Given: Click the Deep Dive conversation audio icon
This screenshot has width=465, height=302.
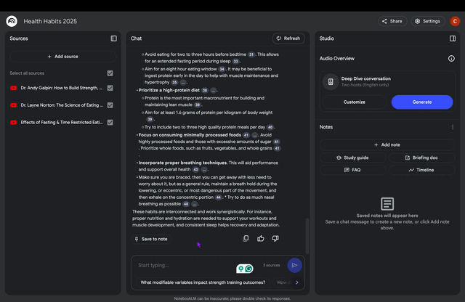Looking at the screenshot, I should [x=331, y=81].
